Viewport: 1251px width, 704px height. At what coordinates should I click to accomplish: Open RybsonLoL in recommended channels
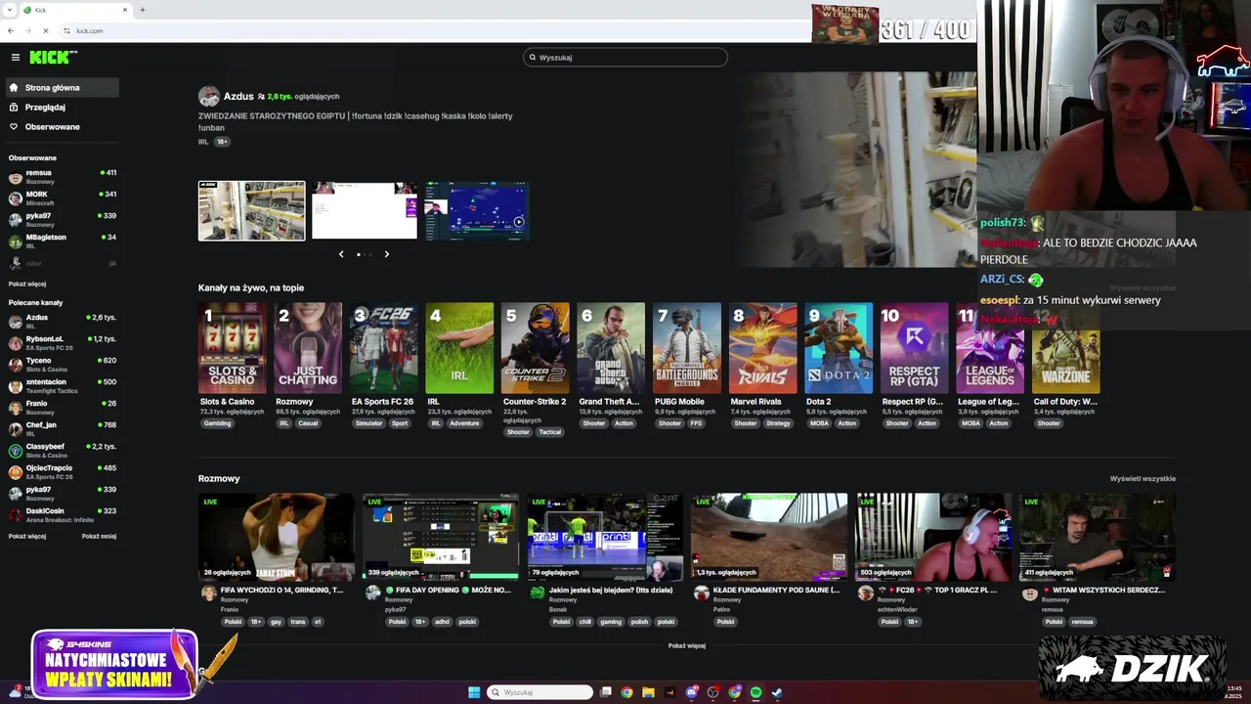click(x=45, y=339)
